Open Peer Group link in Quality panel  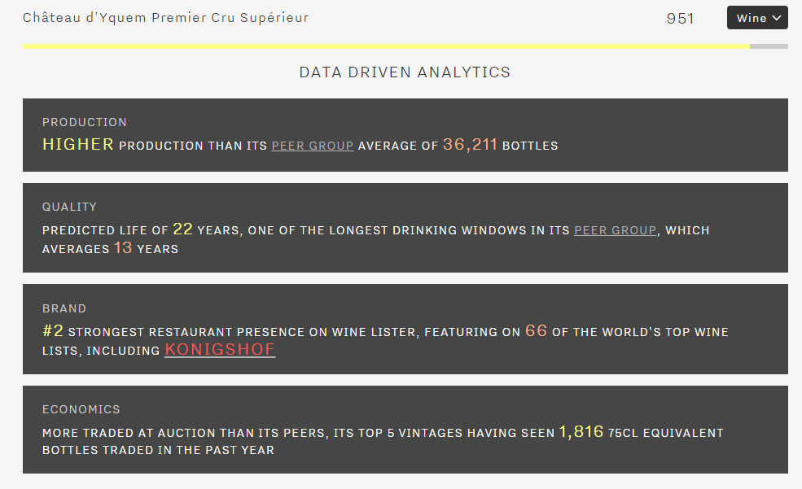[615, 230]
